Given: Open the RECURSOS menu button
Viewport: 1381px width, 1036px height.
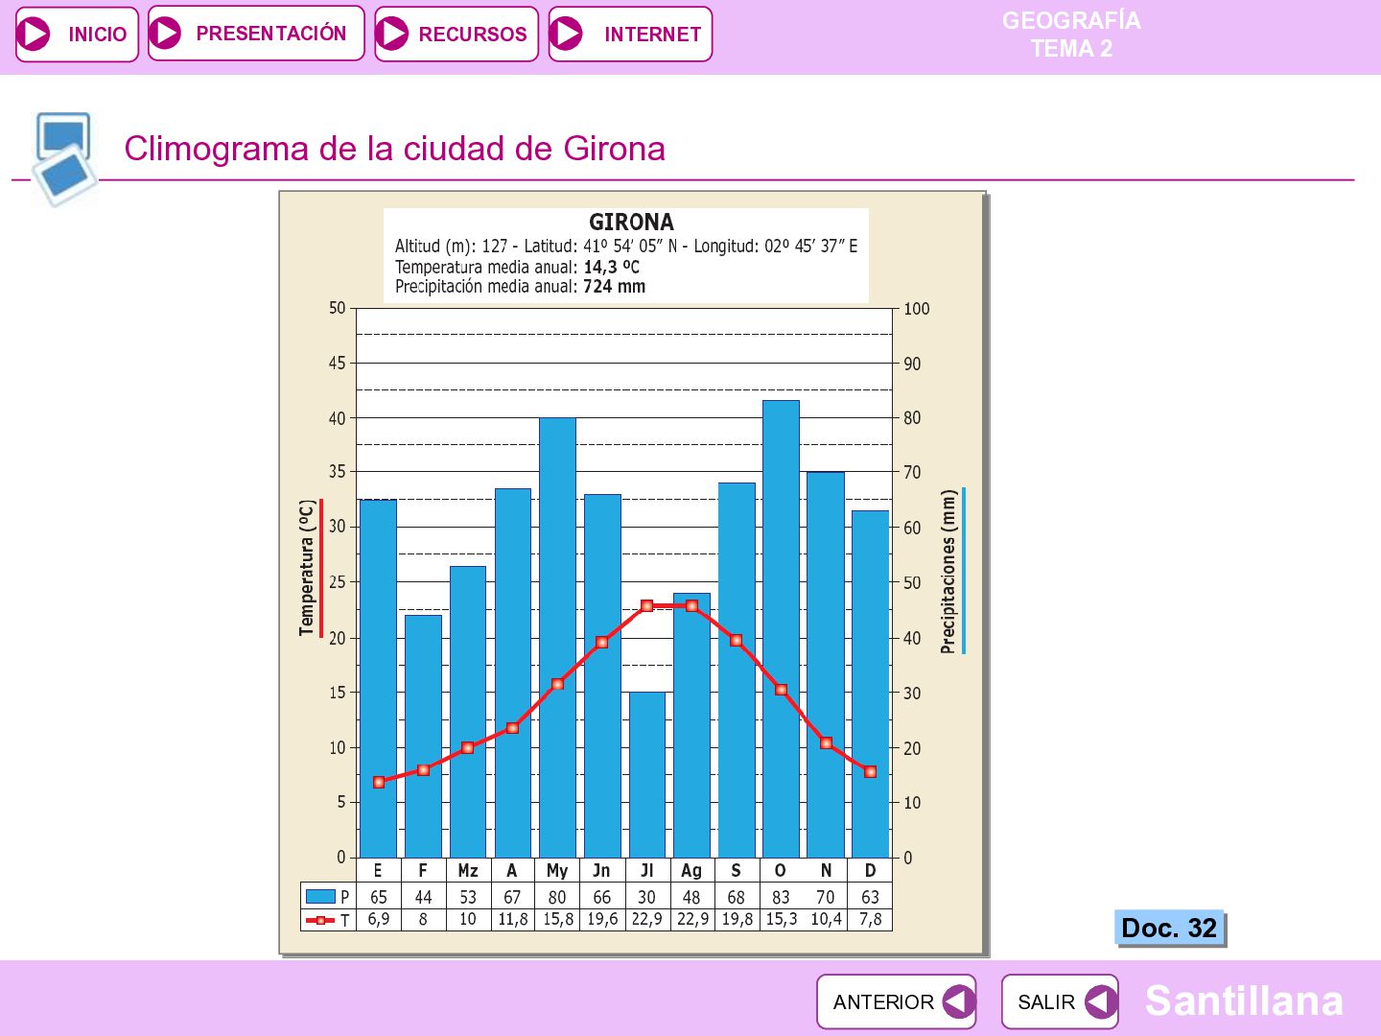Looking at the screenshot, I should pos(456,34).
